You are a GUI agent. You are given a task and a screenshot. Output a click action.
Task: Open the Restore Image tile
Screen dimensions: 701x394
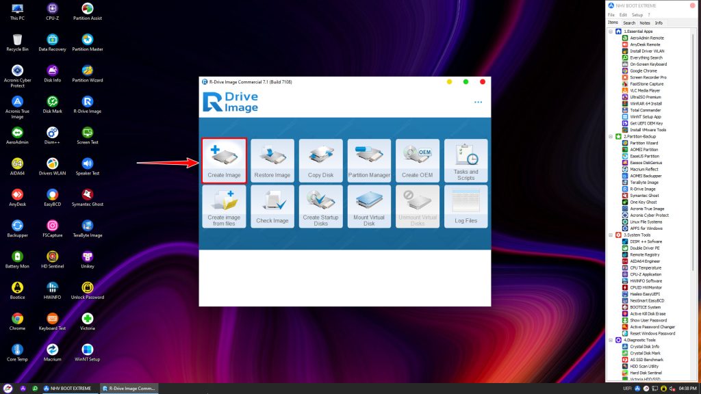[272, 160]
